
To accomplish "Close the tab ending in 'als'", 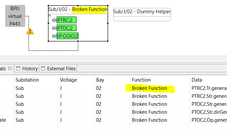I will click(x=10, y=68).
